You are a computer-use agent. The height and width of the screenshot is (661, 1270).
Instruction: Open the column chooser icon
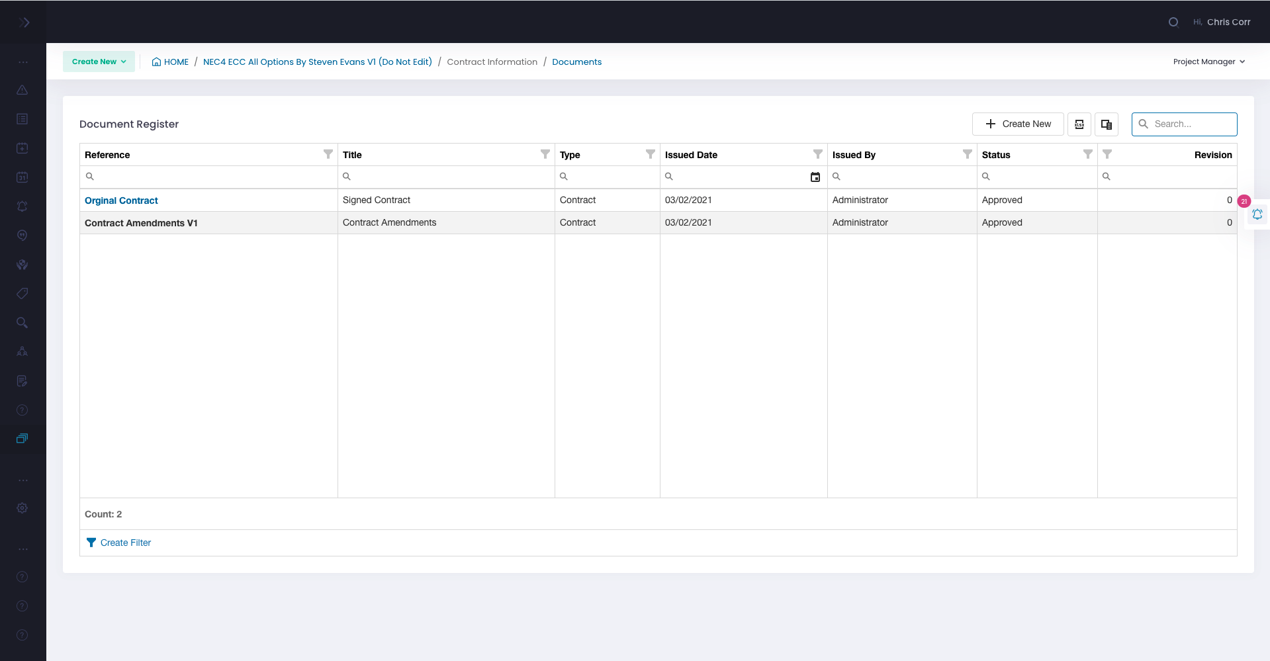1107,124
